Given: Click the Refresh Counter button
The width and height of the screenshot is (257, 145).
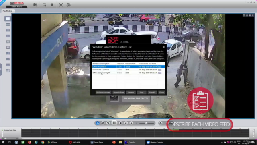Looking at the screenshot, I should point(103,92).
